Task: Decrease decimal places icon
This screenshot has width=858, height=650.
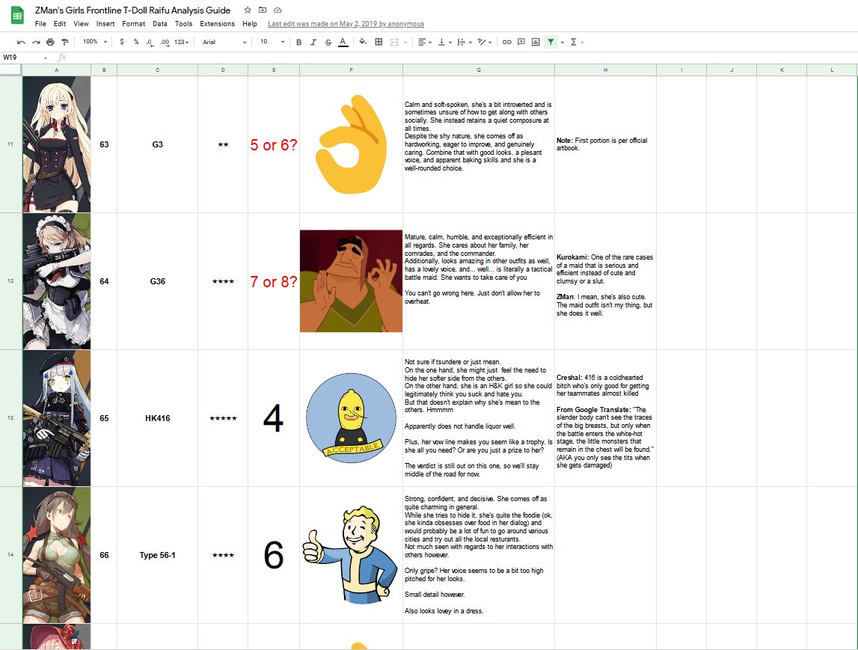Action: click(150, 42)
